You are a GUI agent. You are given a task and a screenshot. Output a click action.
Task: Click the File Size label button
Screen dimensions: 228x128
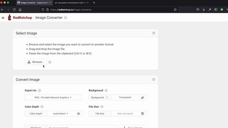point(100,114)
